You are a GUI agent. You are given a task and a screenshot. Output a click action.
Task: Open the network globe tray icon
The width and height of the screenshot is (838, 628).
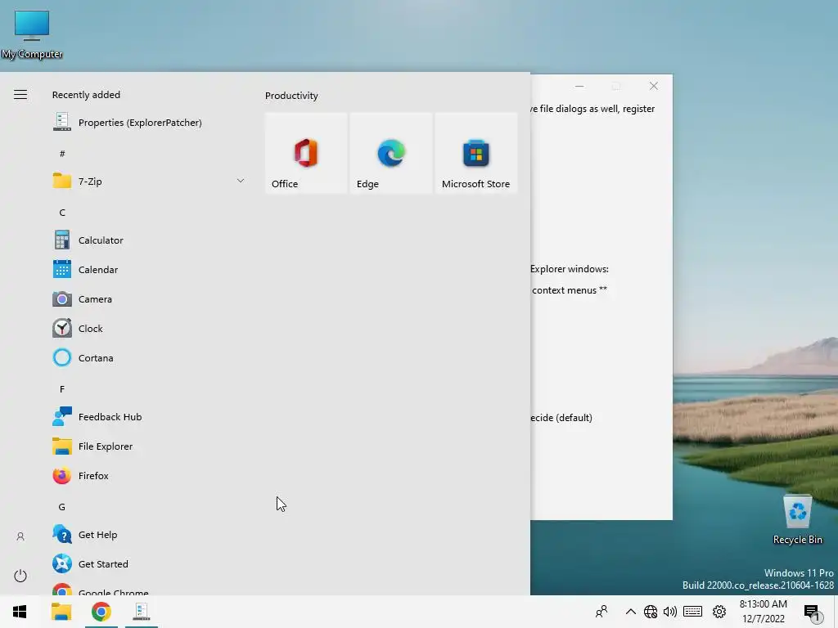651,612
